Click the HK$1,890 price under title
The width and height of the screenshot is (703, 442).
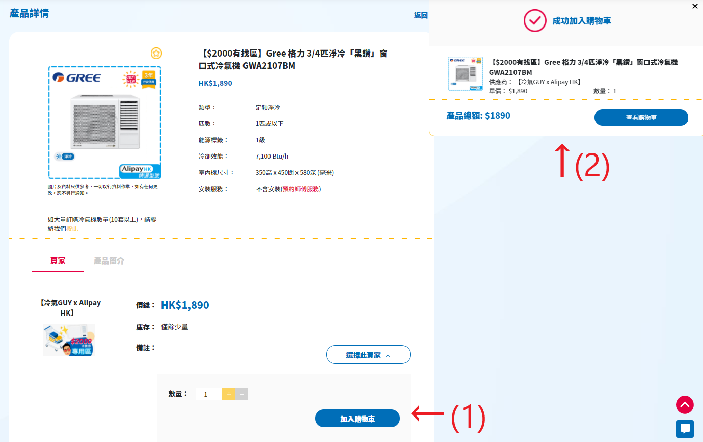215,83
